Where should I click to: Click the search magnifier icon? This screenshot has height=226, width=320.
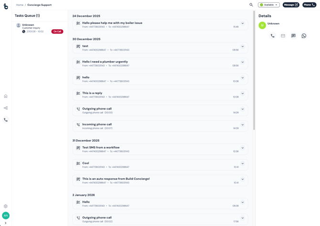coord(251,5)
